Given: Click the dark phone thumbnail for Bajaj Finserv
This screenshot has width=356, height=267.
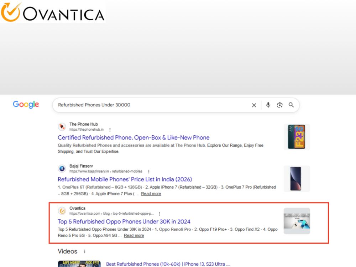Looking at the screenshot, I should (x=297, y=179).
